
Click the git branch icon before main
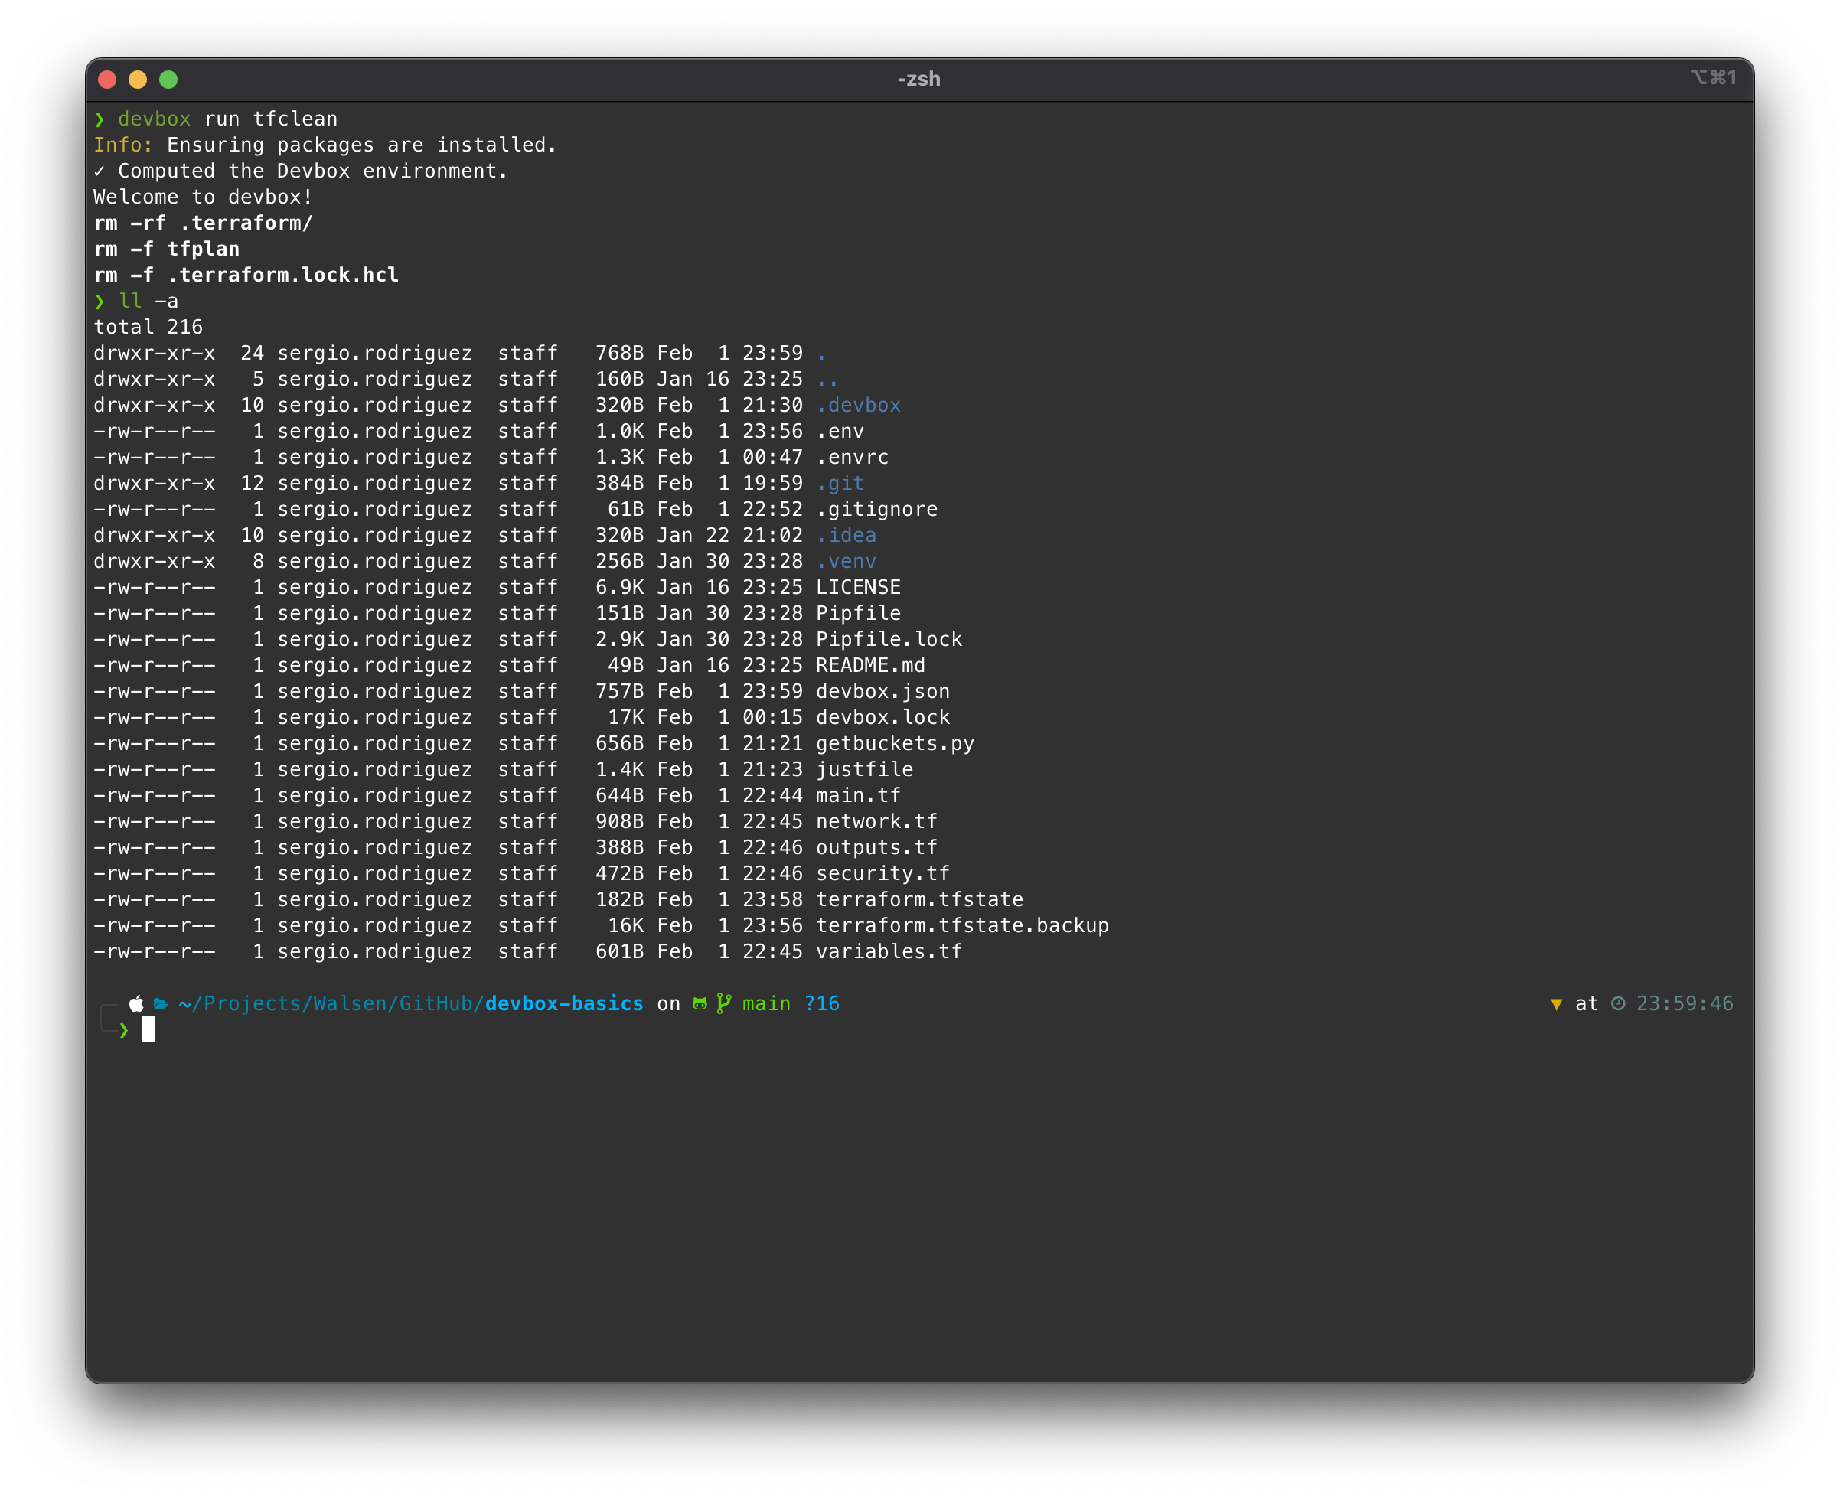click(x=724, y=1004)
